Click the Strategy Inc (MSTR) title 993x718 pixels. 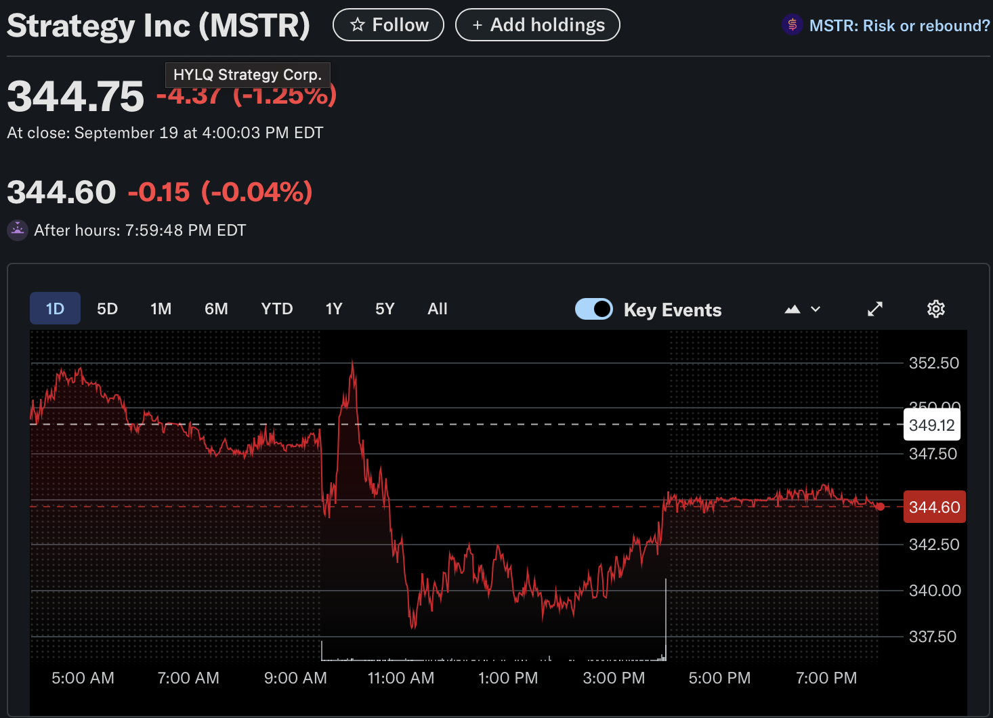(x=159, y=26)
